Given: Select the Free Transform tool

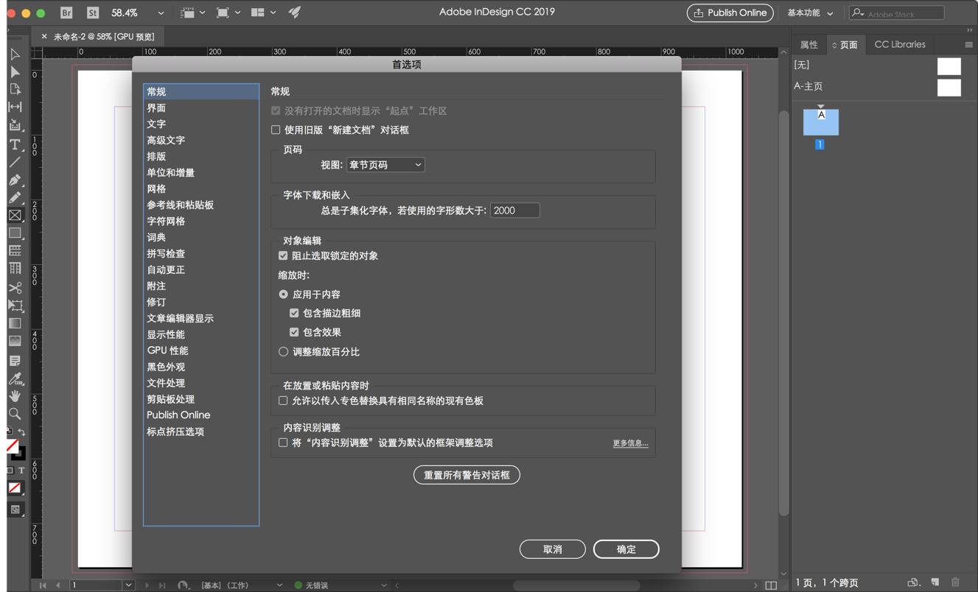Looking at the screenshot, I should tap(15, 306).
